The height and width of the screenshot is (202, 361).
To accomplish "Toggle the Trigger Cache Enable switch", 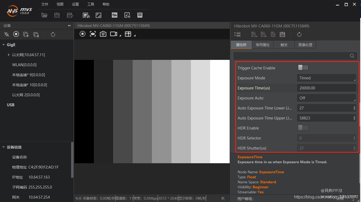I will [x=303, y=68].
